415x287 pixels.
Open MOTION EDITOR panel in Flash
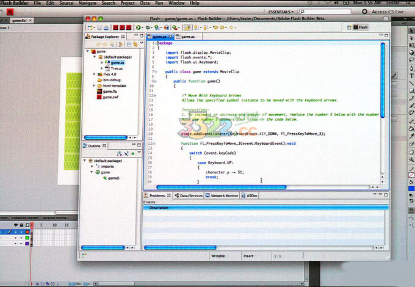(x=54, y=218)
